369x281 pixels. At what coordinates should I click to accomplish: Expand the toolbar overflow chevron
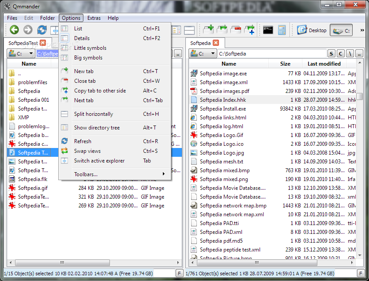[x=362, y=30]
